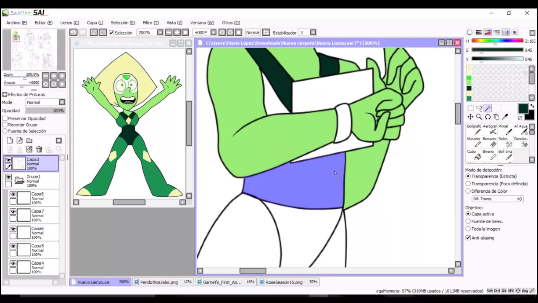Click the Normal blend button in toolbar
538x303 pixels.
pos(253,32)
